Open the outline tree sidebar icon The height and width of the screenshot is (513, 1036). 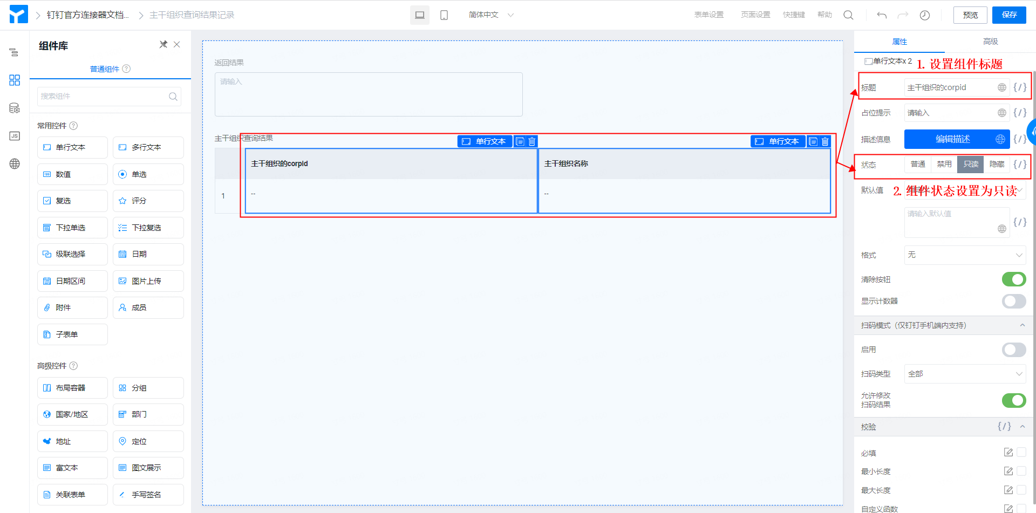15,52
